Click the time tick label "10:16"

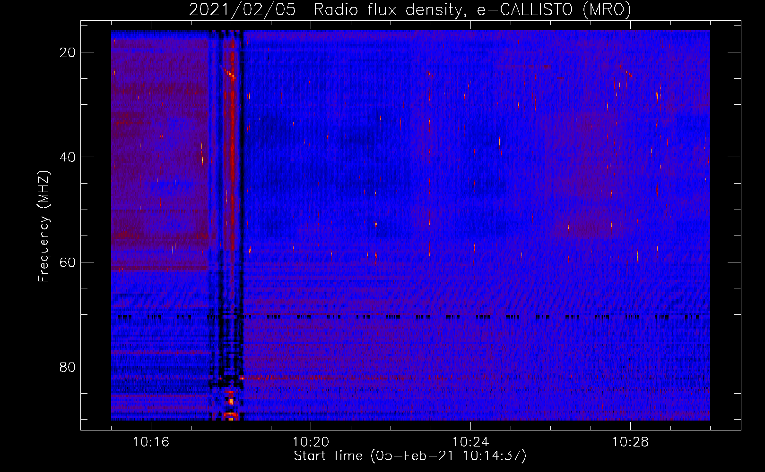(x=151, y=442)
